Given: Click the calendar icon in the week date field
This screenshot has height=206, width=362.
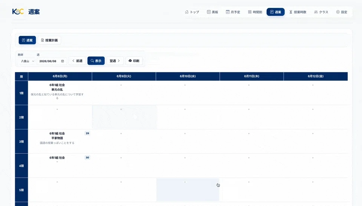Looking at the screenshot, I should click(63, 61).
